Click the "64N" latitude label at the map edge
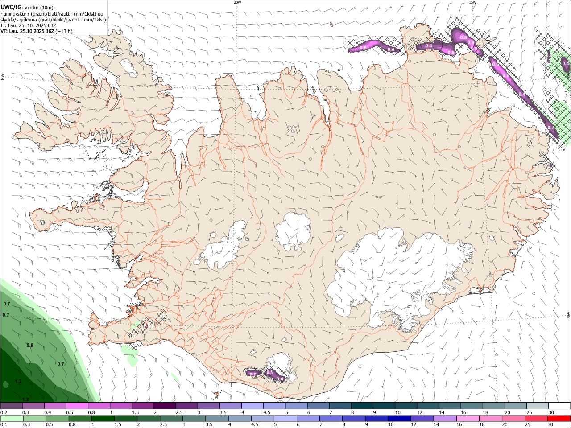The width and height of the screenshot is (571, 428). 569,315
